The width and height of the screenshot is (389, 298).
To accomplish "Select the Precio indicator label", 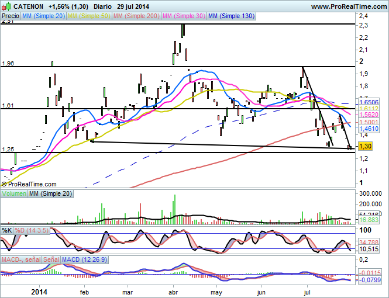I will pyautogui.click(x=11, y=16).
